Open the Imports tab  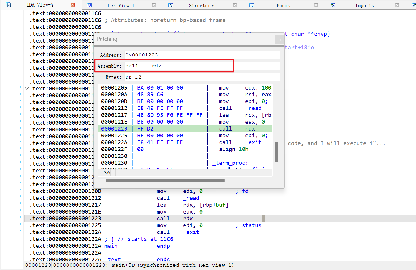tap(365, 5)
